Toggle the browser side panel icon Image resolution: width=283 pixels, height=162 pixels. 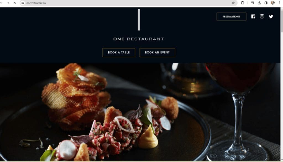coord(266,3)
